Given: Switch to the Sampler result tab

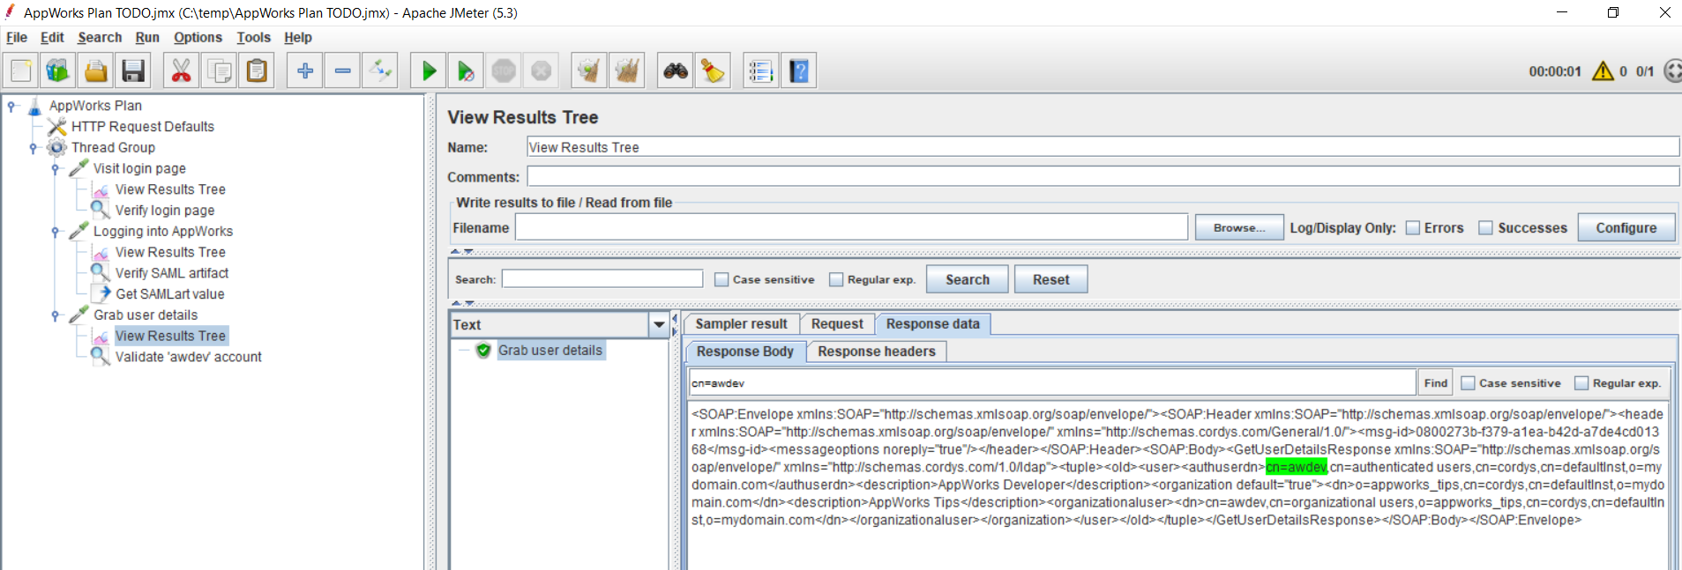Looking at the screenshot, I should tap(741, 324).
